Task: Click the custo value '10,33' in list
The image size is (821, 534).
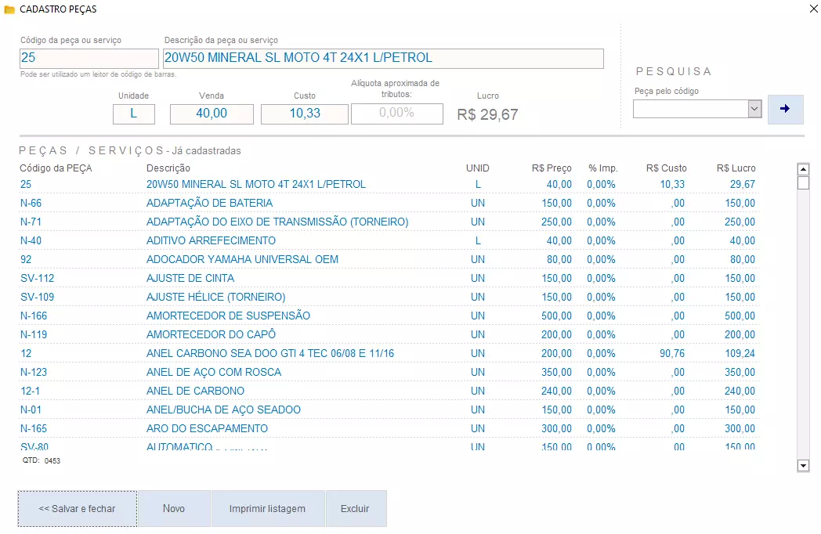Action: pos(672,184)
